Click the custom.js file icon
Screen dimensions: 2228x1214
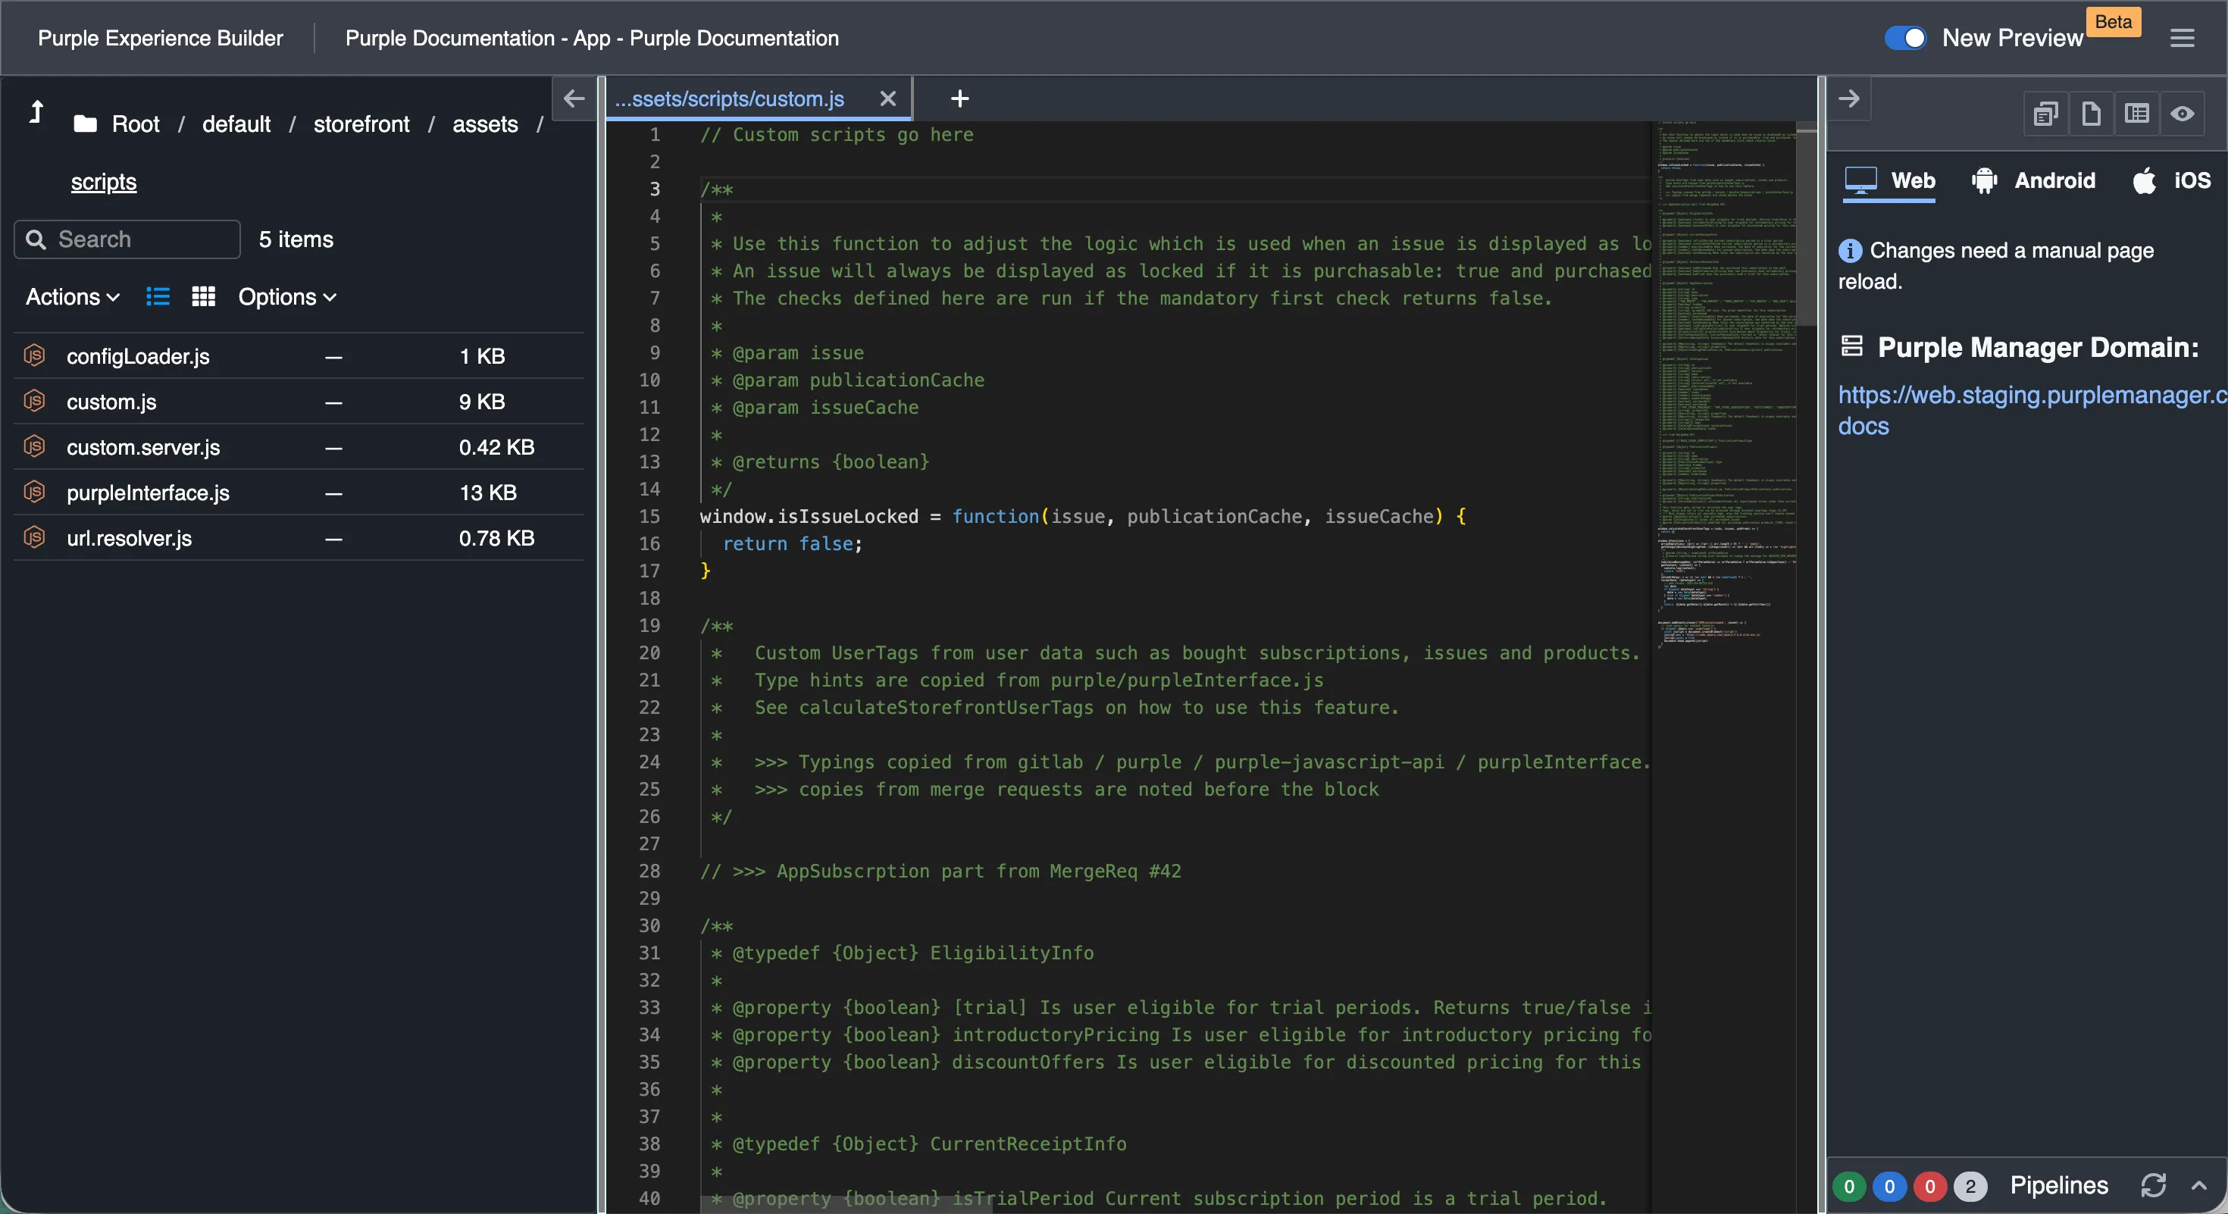(35, 401)
